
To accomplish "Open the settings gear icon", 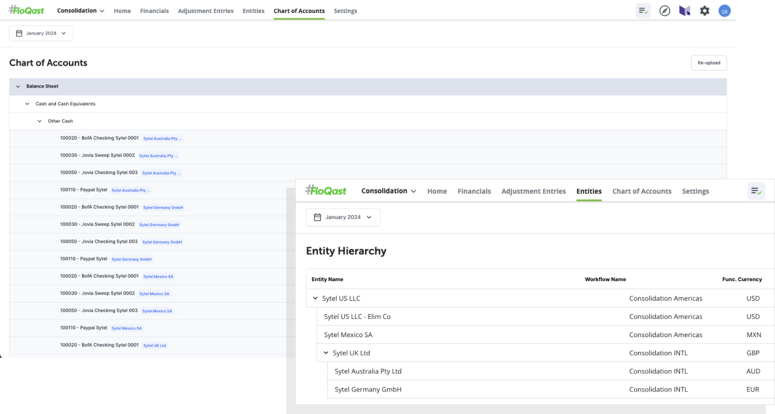I will [704, 11].
